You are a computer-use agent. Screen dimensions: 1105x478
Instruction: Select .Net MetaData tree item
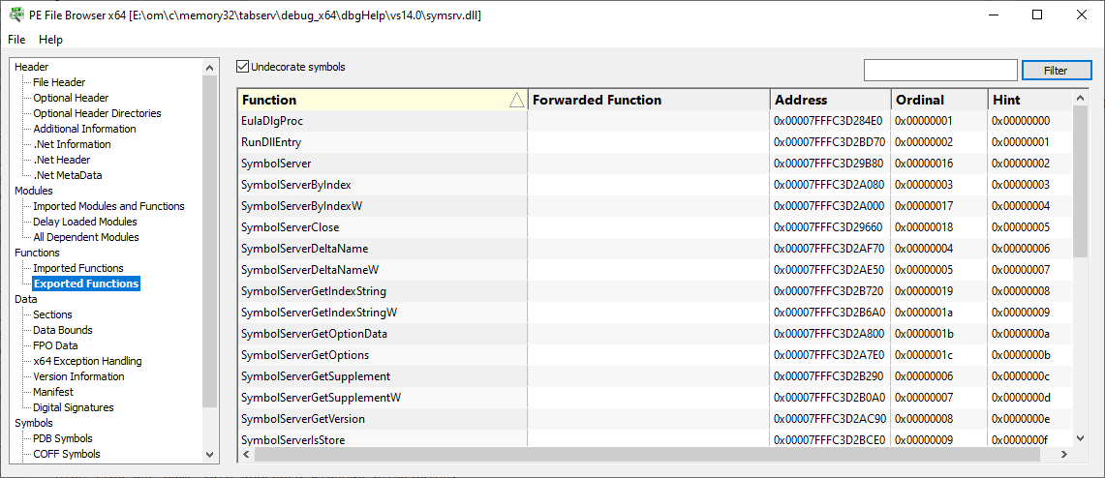pos(67,175)
